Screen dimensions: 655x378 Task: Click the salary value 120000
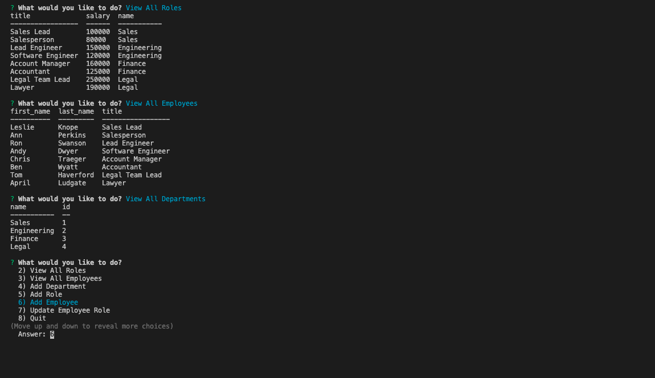(x=98, y=56)
